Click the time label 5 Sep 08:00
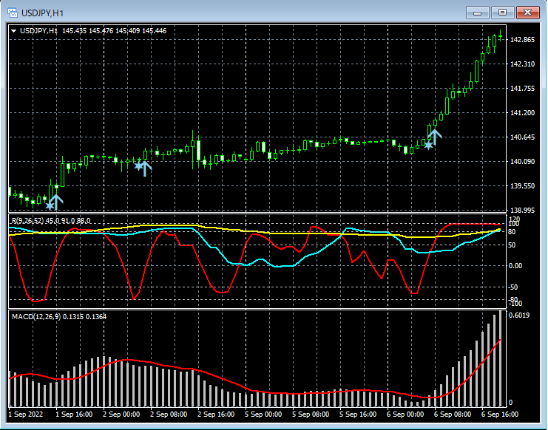The height and width of the screenshot is (430, 548). point(311,414)
